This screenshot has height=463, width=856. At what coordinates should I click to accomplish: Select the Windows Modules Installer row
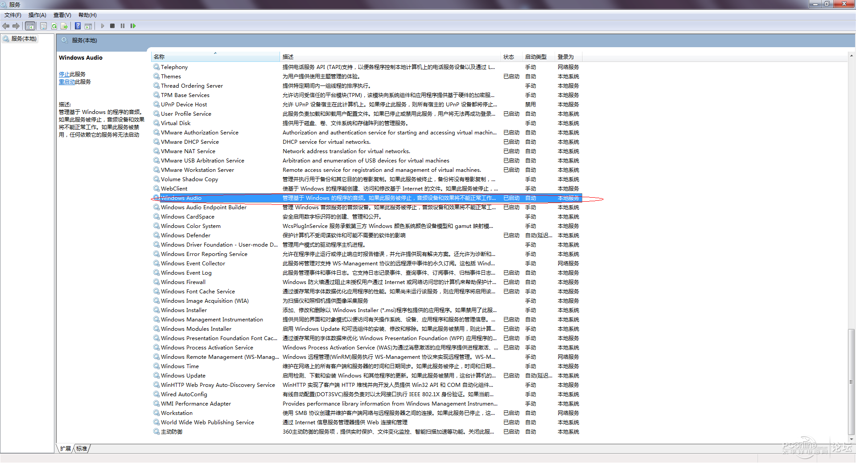[x=366, y=329]
